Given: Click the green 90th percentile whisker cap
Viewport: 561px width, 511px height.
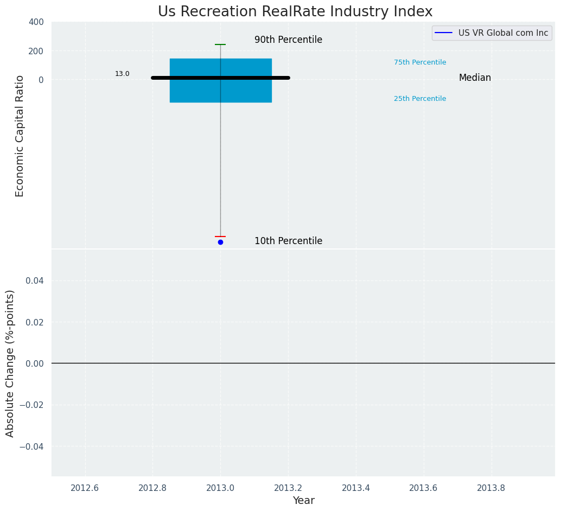Looking at the screenshot, I should click(x=220, y=44).
